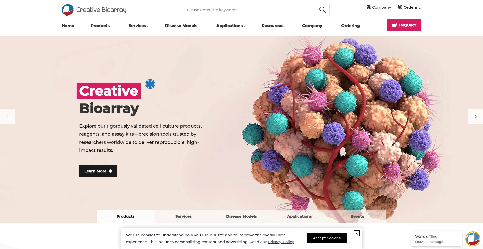
Task: Go to the previous slide arrow
Action: (8, 117)
